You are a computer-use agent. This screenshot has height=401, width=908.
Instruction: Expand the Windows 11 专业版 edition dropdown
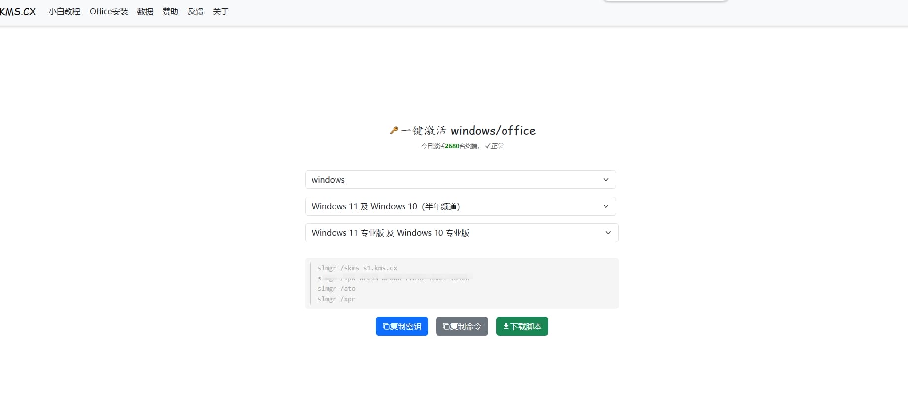(462, 233)
